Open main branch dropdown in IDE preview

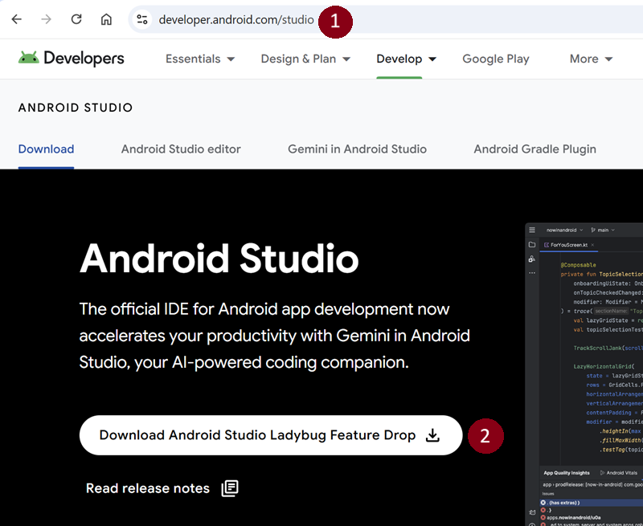[603, 230]
